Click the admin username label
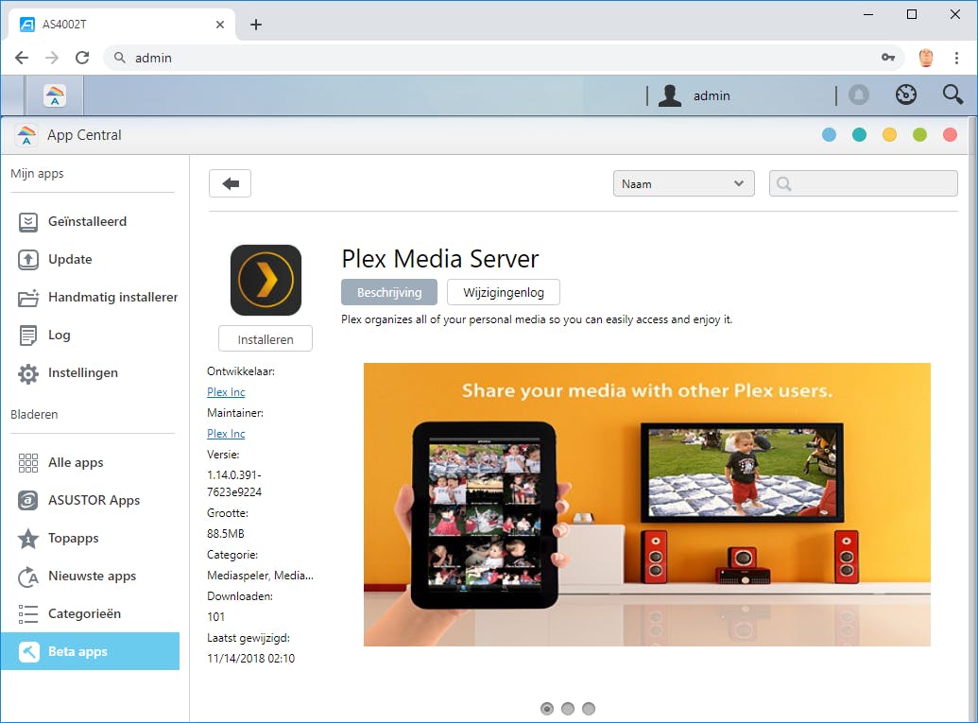 [712, 96]
